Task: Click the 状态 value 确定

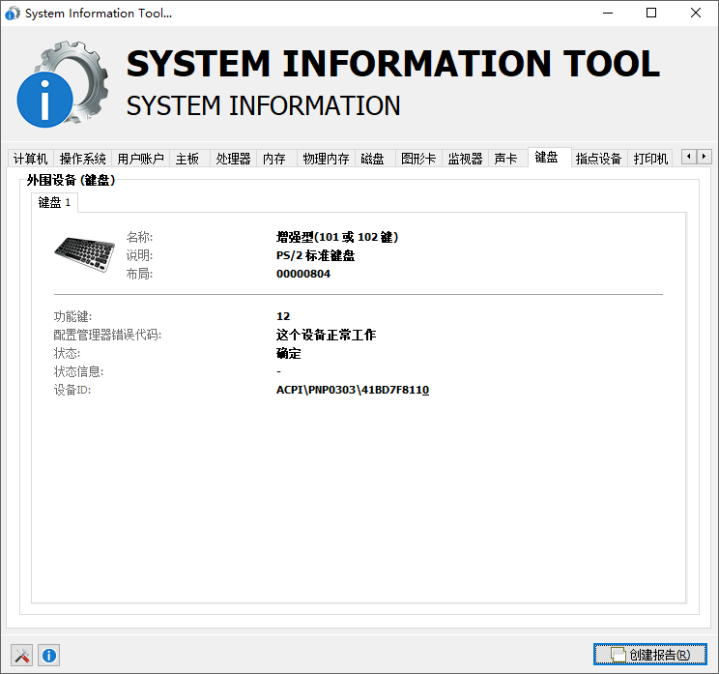Action: pos(288,353)
